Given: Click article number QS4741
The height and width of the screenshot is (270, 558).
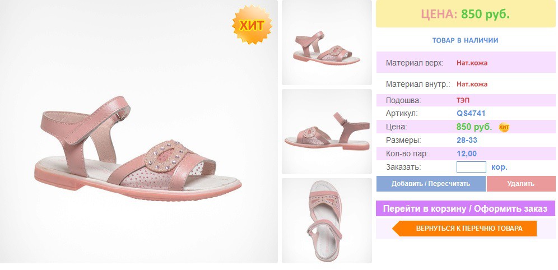Looking at the screenshot, I should [471, 114].
